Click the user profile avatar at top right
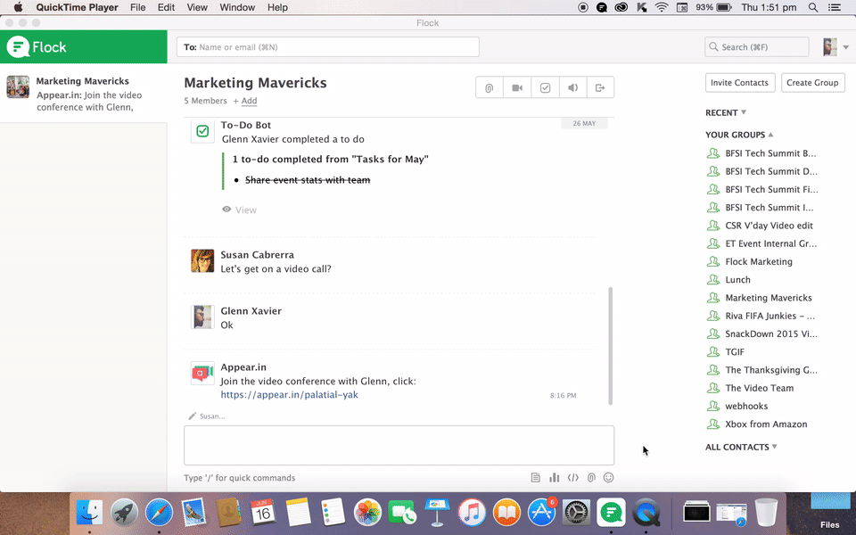Screen dimensions: 856x535 point(830,47)
